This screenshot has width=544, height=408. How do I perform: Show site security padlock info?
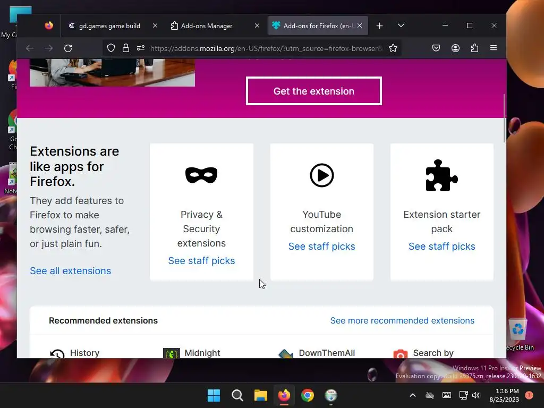click(x=126, y=48)
